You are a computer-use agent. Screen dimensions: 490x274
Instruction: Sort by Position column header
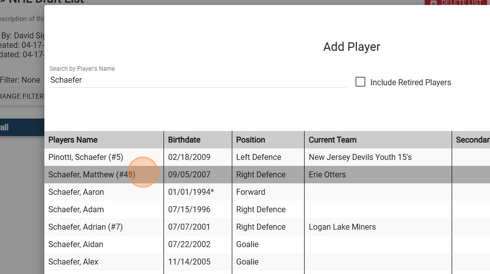pos(251,140)
